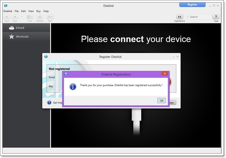This screenshot has height=158, width=226.
Task: Close the DiskAid Registration message box
Action: (x=165, y=74)
